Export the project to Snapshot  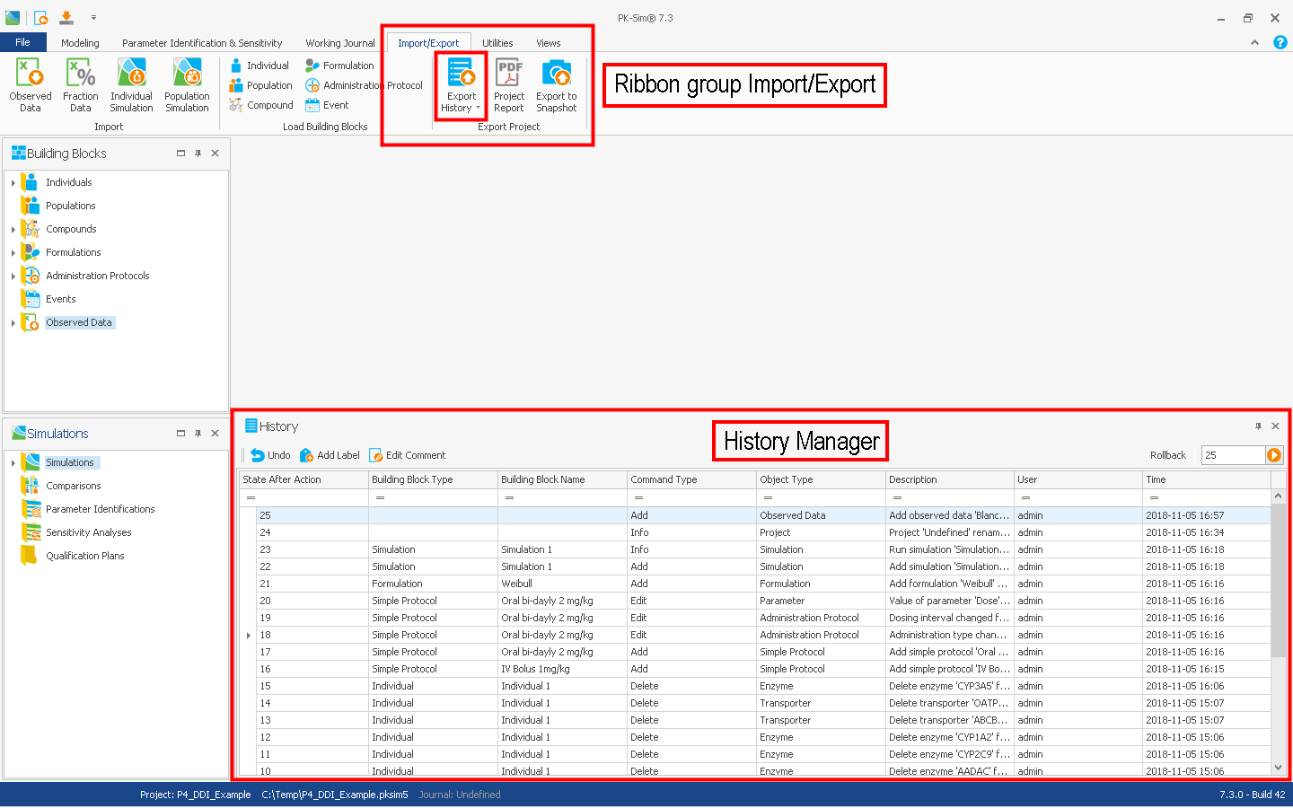tap(557, 85)
